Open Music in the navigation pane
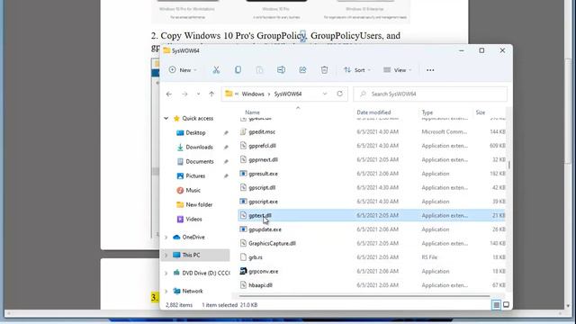This screenshot has height=324, width=576. [193, 190]
